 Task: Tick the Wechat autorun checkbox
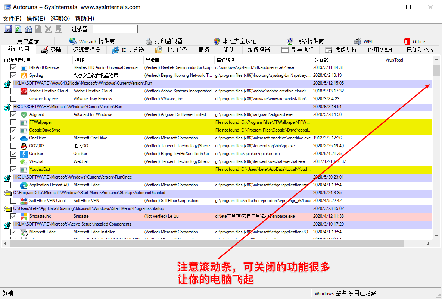point(13,161)
